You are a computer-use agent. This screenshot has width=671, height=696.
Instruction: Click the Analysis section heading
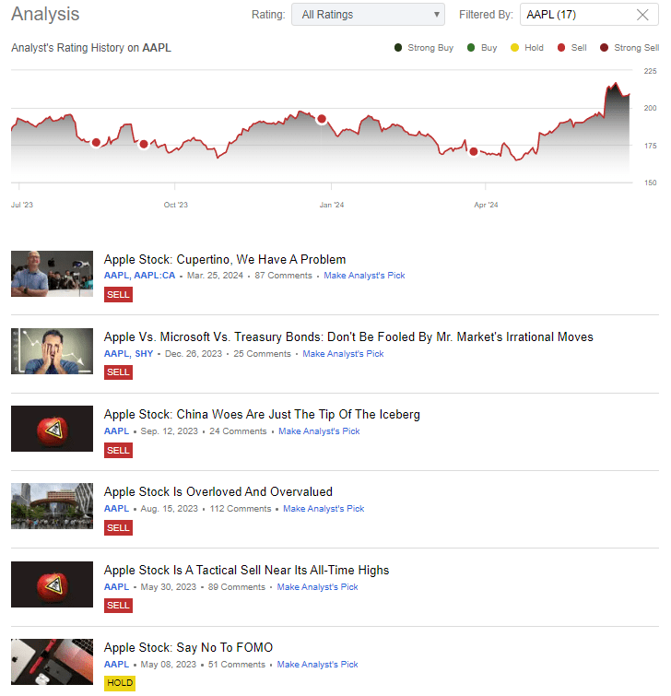[45, 14]
